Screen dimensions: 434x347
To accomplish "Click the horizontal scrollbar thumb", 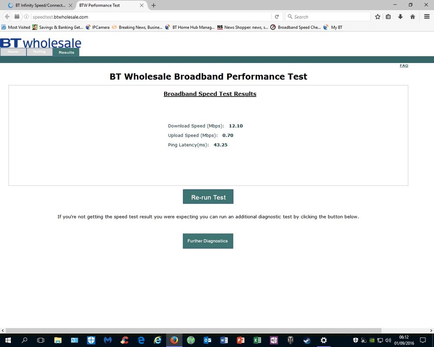I will pos(193,330).
